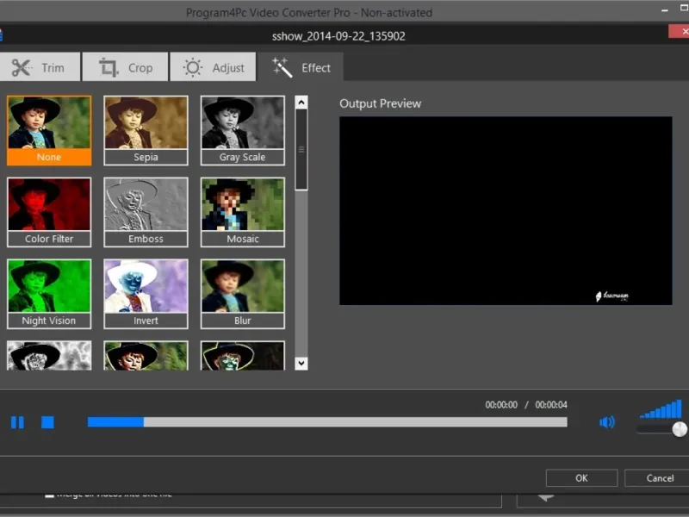The height and width of the screenshot is (517, 689).
Task: Choose the Gray Scale effect
Action: coord(242,129)
